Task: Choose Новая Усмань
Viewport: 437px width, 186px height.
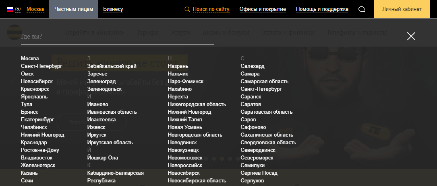Action: click(x=185, y=127)
